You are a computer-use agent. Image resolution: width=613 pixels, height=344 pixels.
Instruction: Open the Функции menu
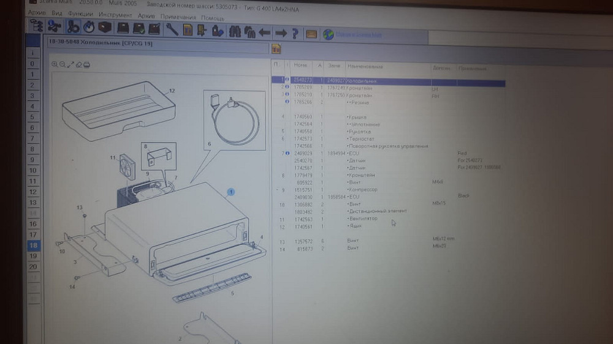pyautogui.click(x=81, y=14)
